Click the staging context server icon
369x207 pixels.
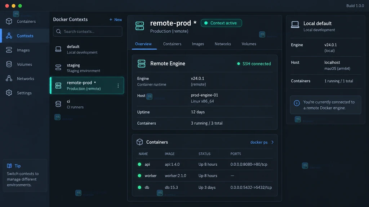(58, 67)
